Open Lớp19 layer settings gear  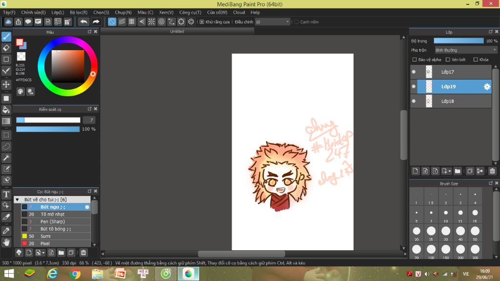coord(487,86)
